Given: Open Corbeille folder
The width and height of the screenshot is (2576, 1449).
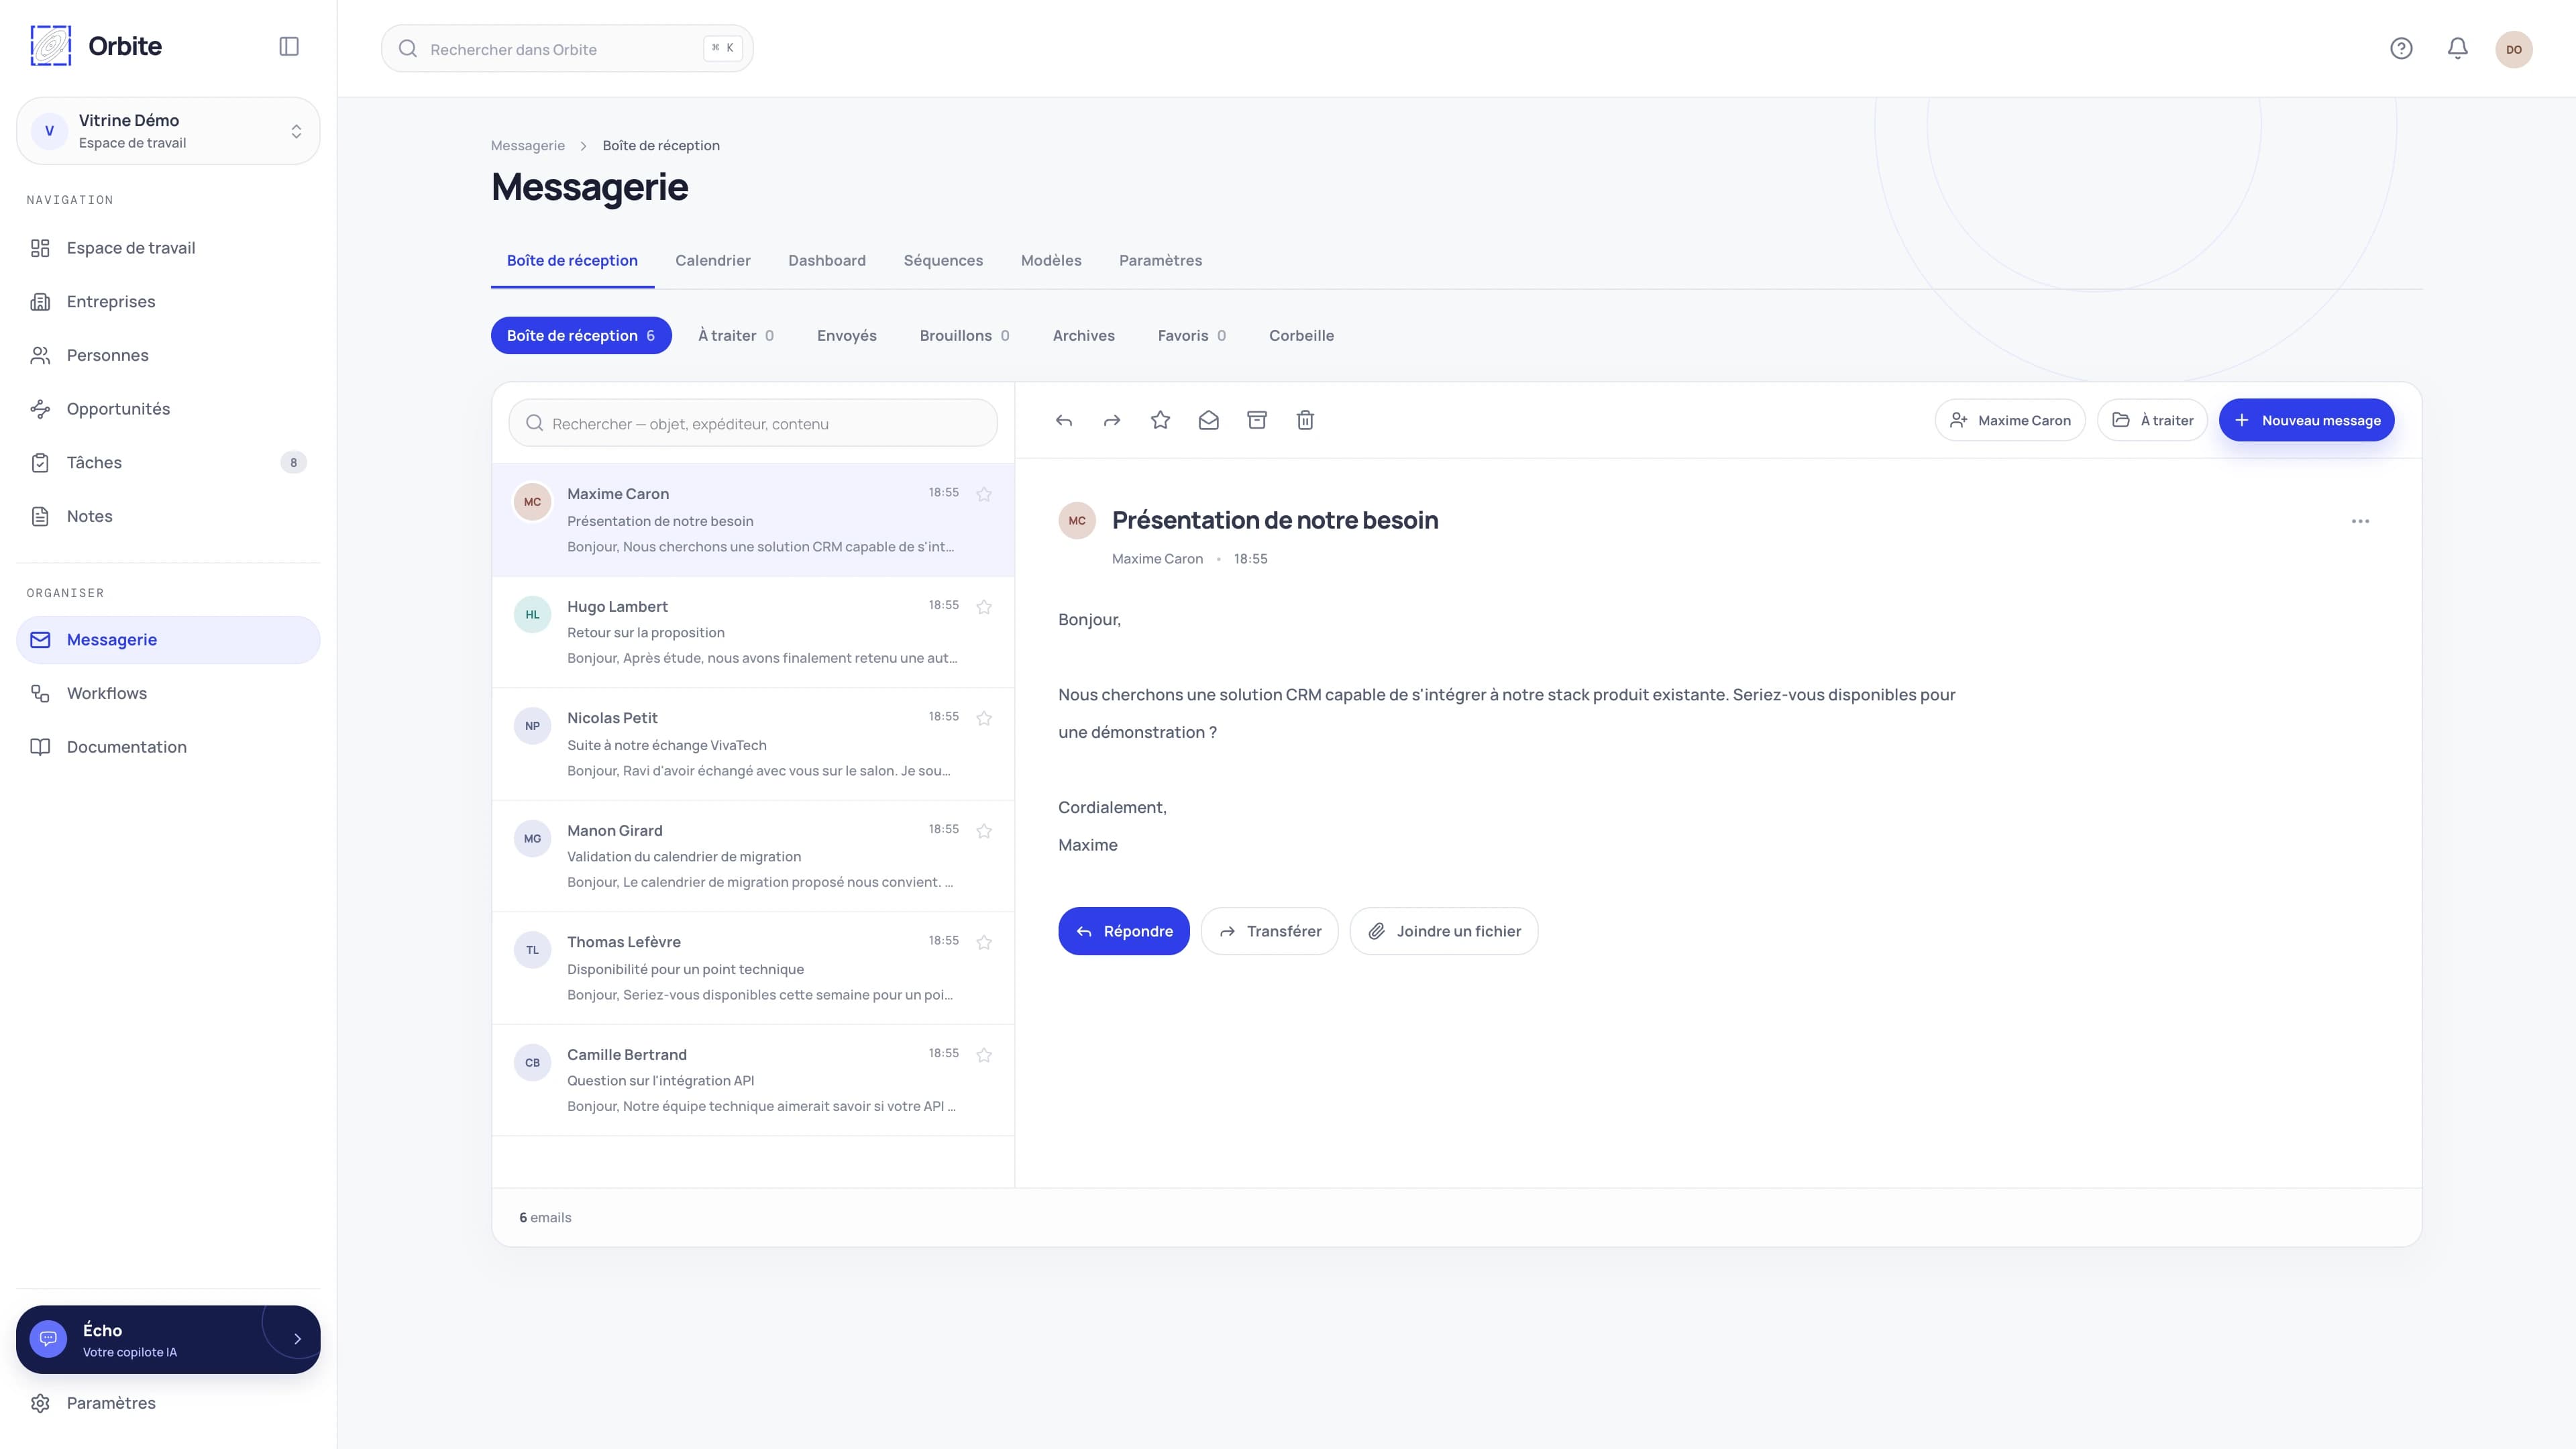Looking at the screenshot, I should [x=1301, y=335].
